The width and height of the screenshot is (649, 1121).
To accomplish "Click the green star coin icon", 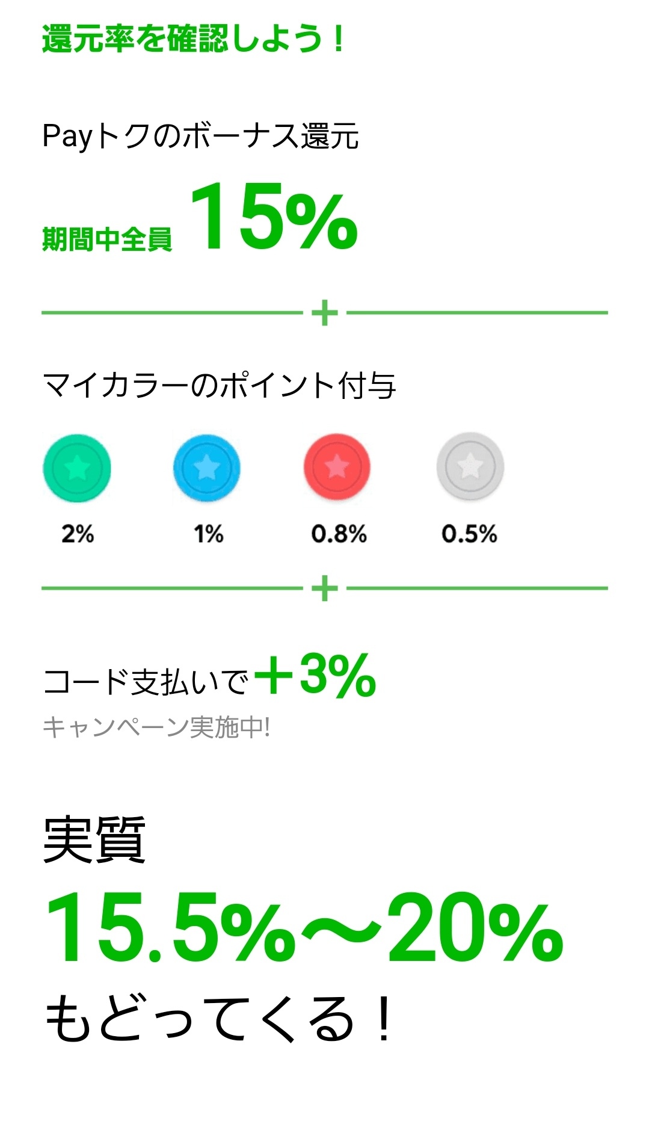I will pyautogui.click(x=77, y=468).
